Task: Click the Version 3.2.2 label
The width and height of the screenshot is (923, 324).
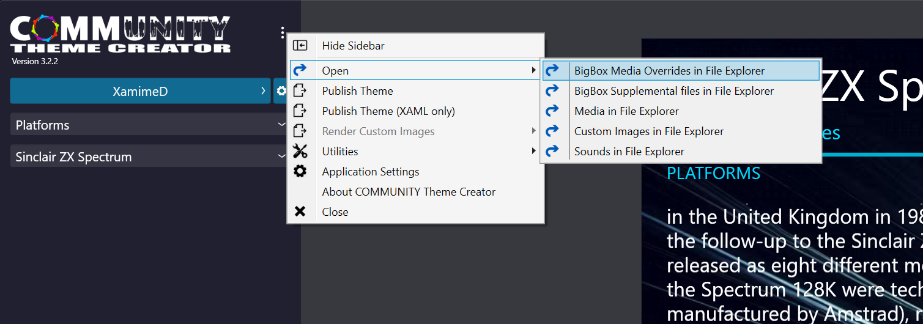Action: click(x=35, y=61)
